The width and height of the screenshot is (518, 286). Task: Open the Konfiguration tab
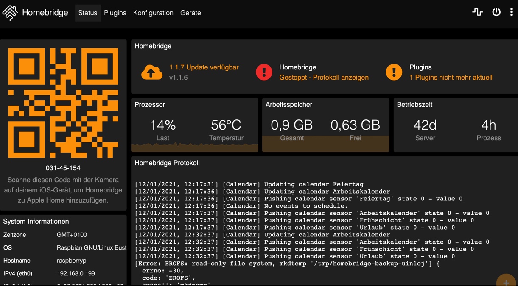click(153, 13)
